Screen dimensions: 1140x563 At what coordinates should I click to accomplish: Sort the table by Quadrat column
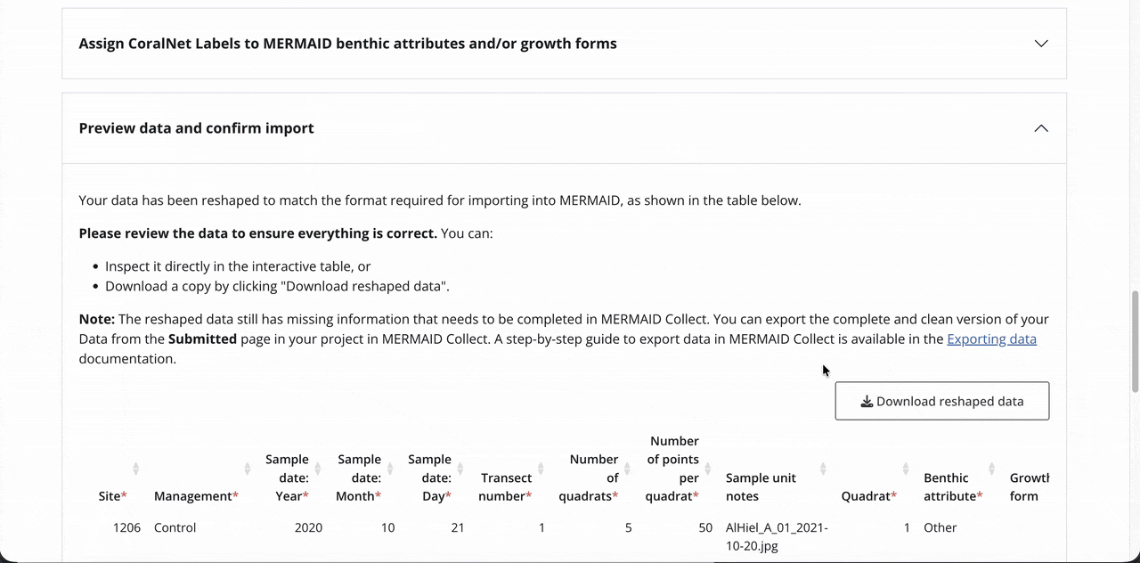tap(905, 469)
